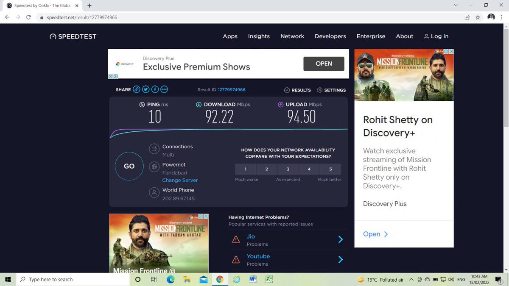Open the Chrome profile avatar

click(491, 17)
